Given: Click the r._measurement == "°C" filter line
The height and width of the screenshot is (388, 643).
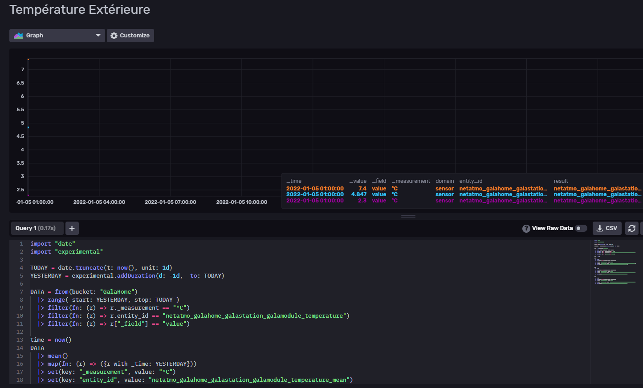Looking at the screenshot, I should [x=114, y=308].
